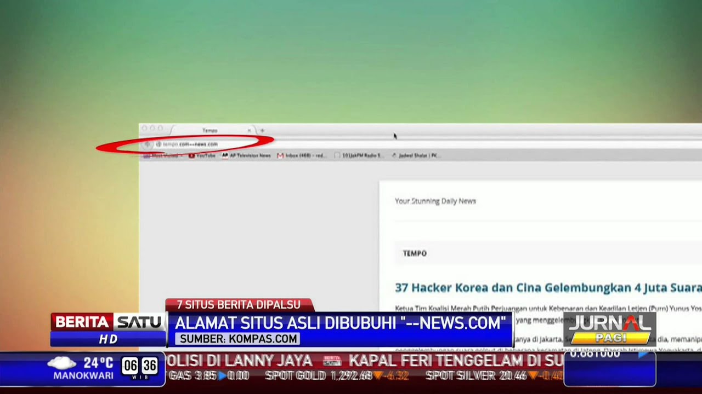This screenshot has height=394, width=702.
Task: Select the Tempo browser tab
Action: (x=213, y=130)
